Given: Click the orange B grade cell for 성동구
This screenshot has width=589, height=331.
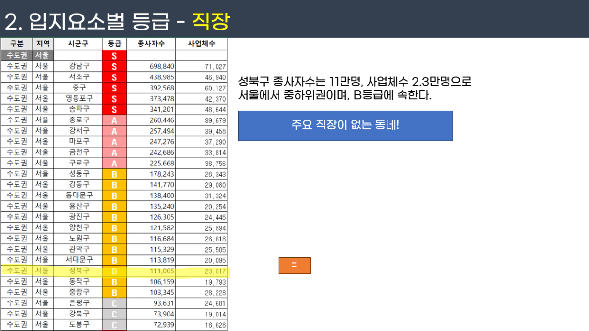Looking at the screenshot, I should [115, 174].
